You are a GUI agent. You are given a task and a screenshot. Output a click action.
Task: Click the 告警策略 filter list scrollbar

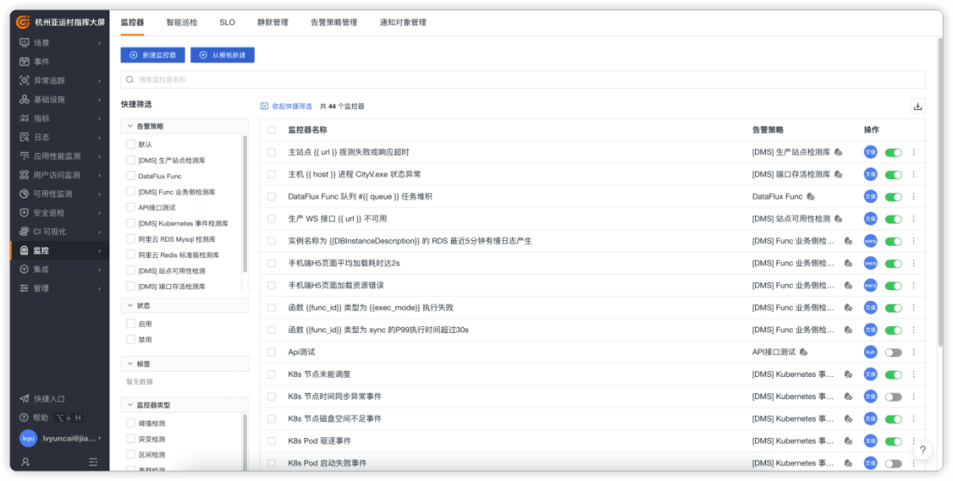245,203
